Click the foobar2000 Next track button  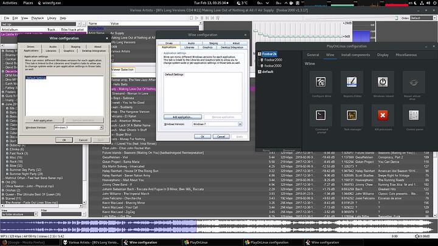[x=212, y=18]
